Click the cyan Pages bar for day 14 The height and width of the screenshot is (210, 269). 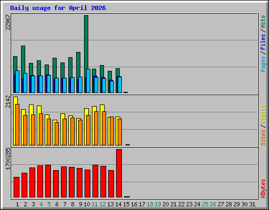click(x=120, y=85)
